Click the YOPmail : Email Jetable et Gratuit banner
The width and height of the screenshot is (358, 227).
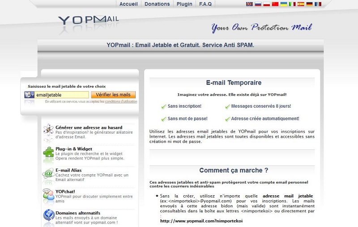coord(180,45)
